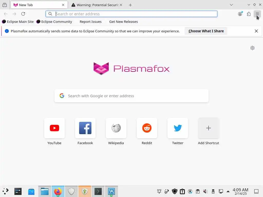Open the updates tray icon
This screenshot has width=263, height=197.
190,191
